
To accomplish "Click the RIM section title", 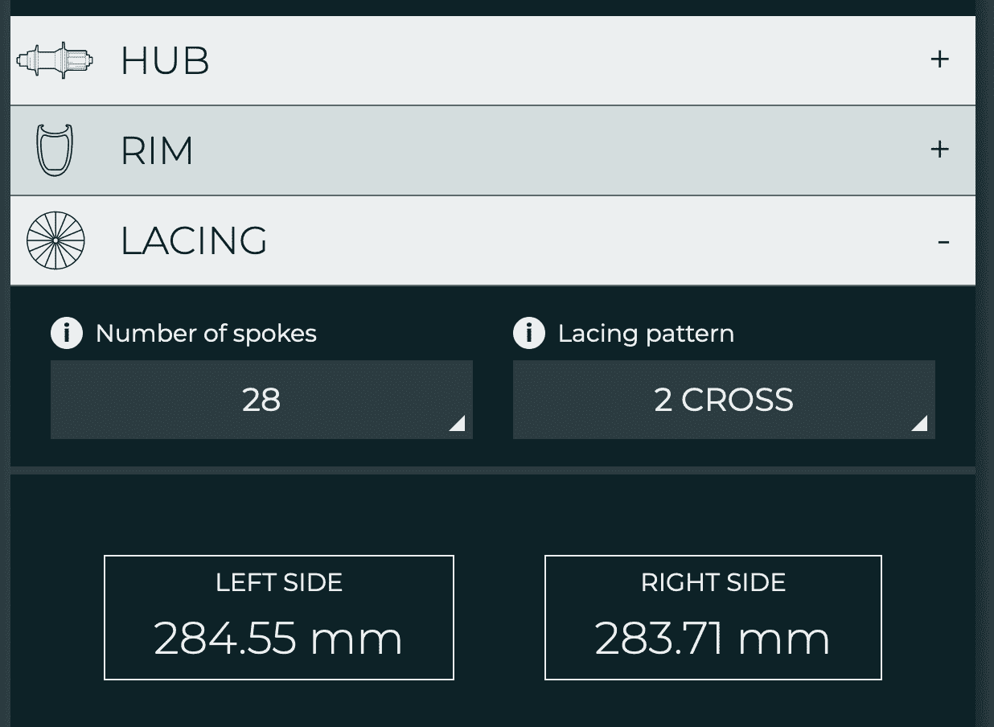I will [x=157, y=151].
